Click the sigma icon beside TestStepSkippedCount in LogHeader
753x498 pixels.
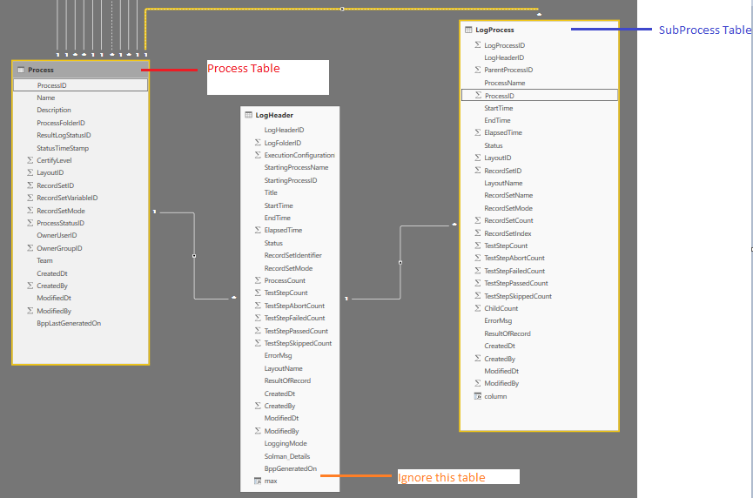pos(258,343)
